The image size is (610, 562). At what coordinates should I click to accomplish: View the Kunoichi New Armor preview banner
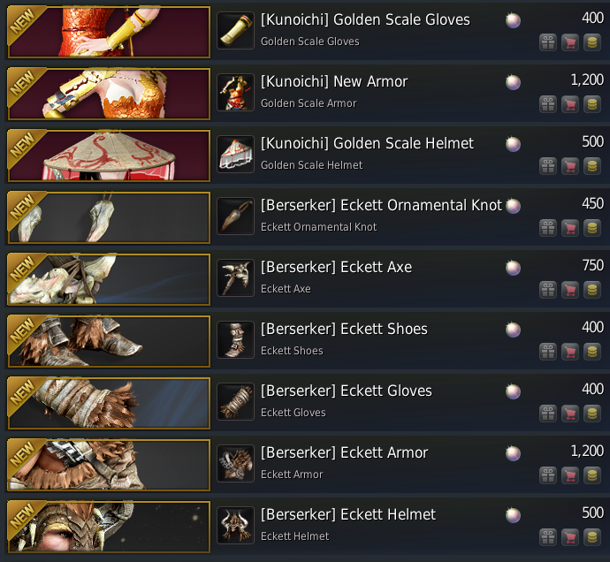point(109,94)
